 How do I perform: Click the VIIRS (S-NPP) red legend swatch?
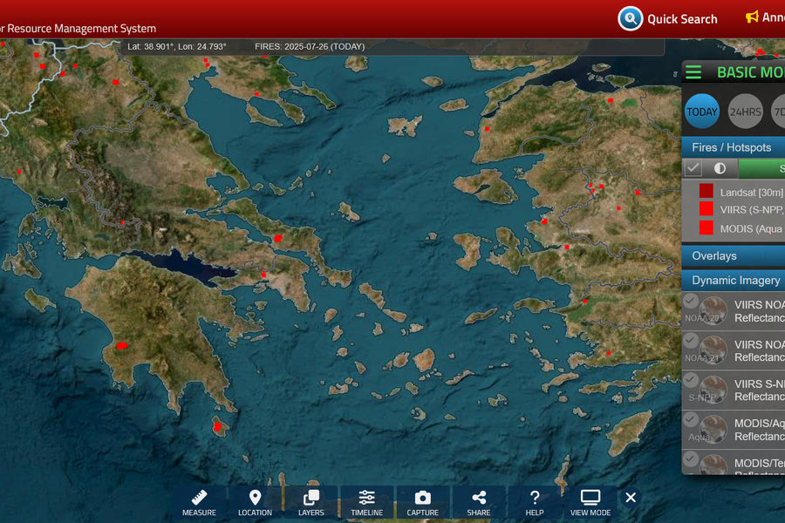point(706,208)
